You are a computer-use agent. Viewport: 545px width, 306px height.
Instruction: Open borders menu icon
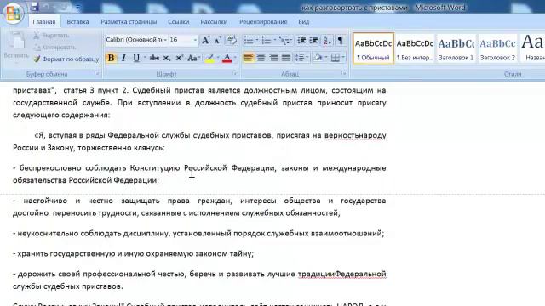[x=335, y=58]
